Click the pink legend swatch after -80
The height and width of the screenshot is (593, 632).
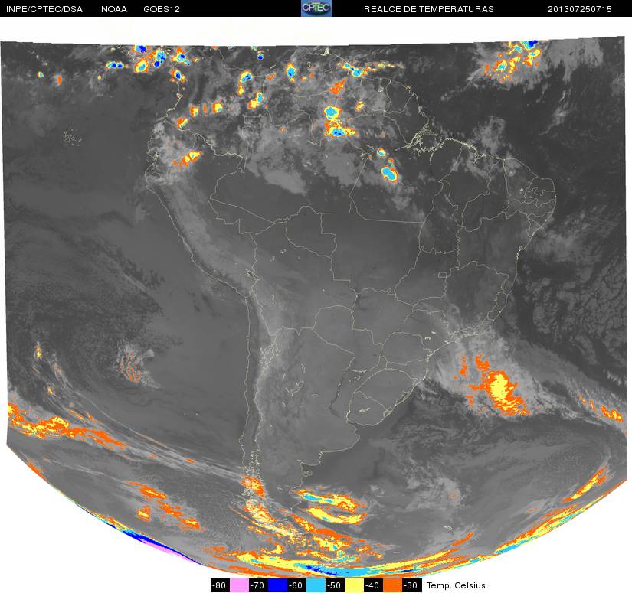pos(239,585)
